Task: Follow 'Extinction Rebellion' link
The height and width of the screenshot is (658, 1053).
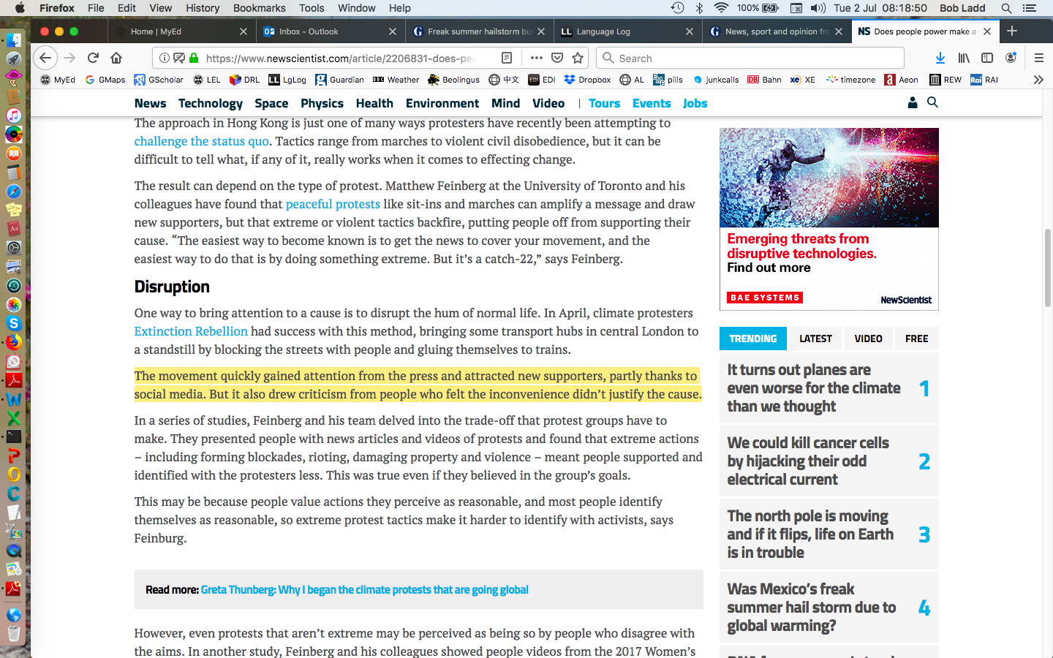Action: click(x=191, y=331)
